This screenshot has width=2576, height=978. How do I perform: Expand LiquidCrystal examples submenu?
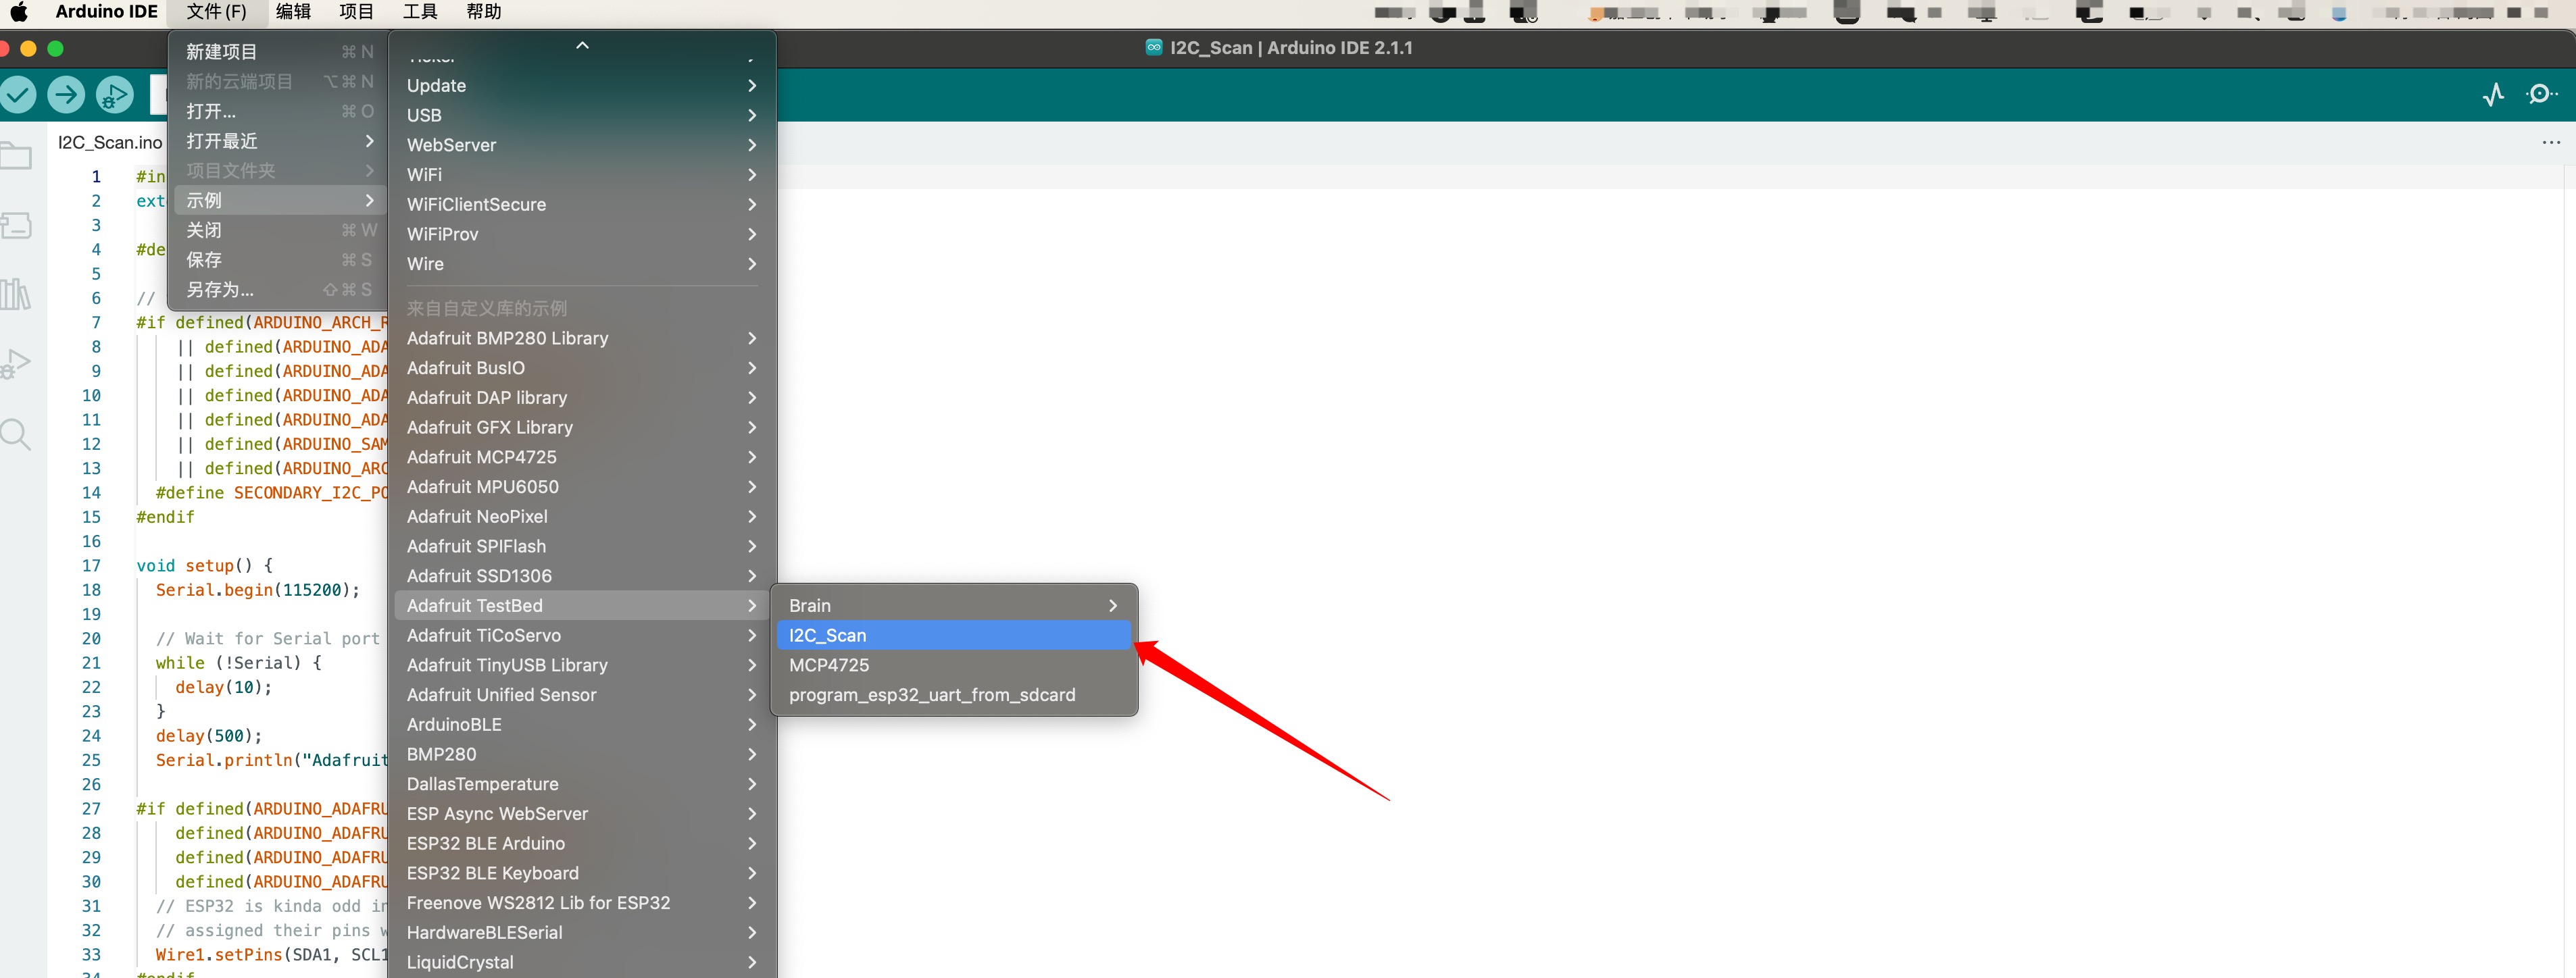(x=582, y=962)
